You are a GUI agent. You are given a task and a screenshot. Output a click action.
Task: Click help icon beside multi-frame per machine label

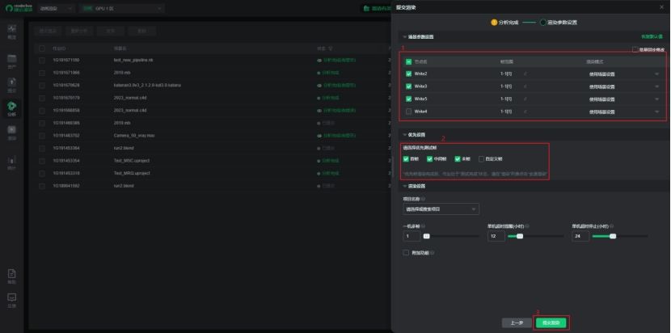[424, 226]
